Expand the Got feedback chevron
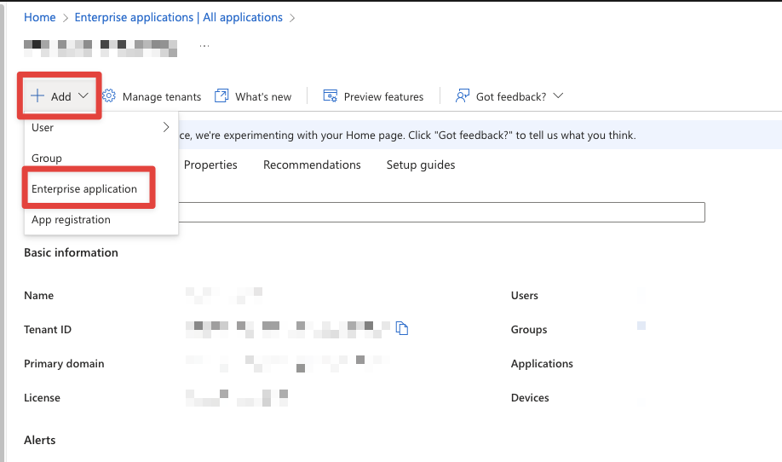782x462 pixels. tap(558, 96)
